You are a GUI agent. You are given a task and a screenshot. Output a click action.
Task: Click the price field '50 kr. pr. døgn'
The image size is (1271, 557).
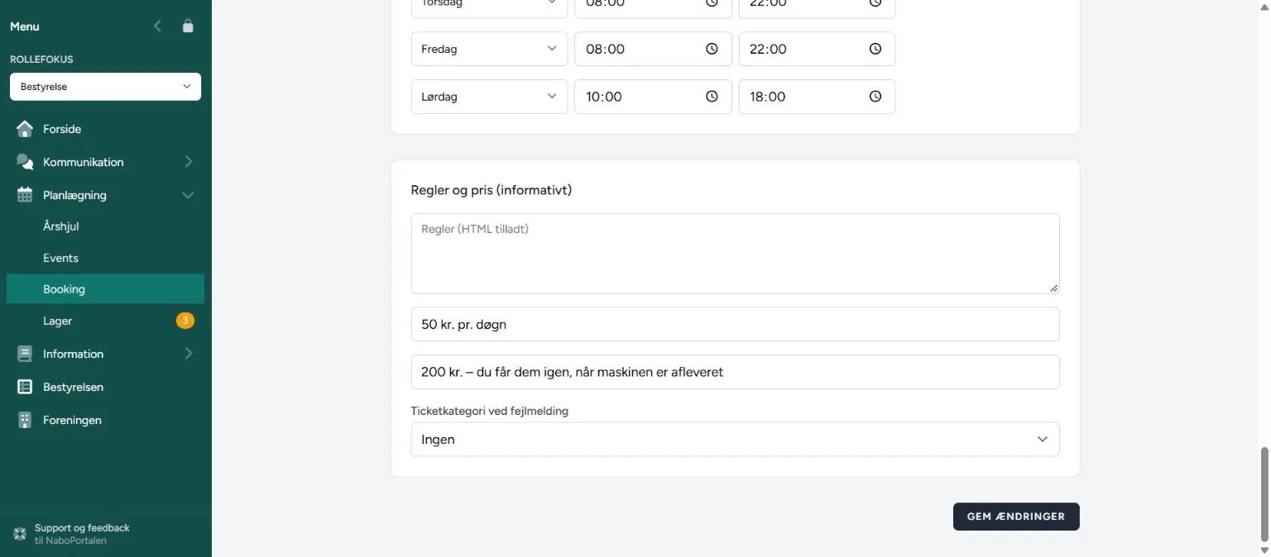click(x=735, y=324)
